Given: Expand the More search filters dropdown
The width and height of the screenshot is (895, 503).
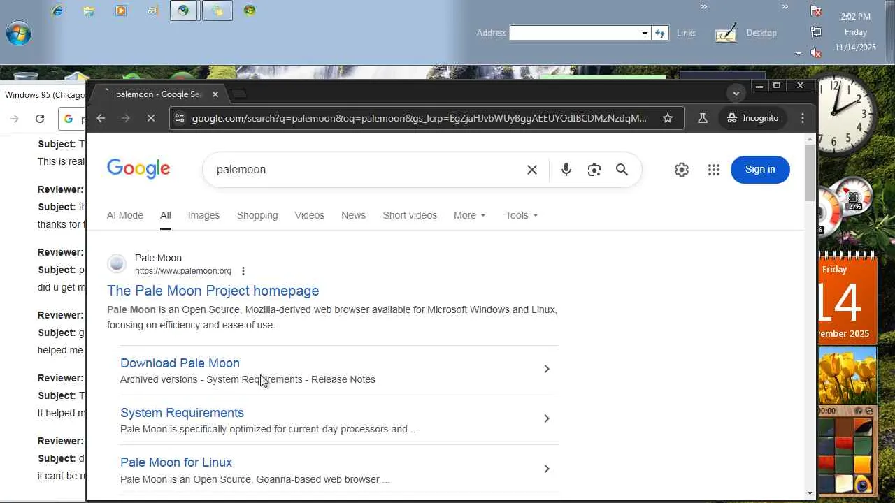Looking at the screenshot, I should [469, 215].
